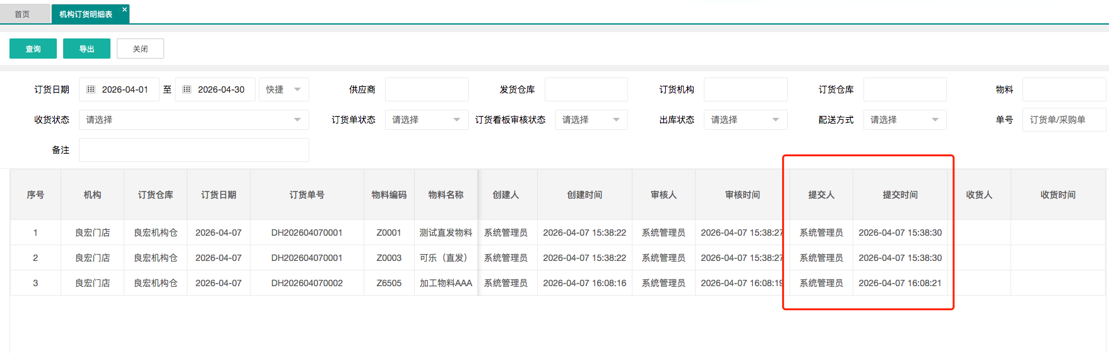
Task: Open calendar icon of end date 2026-04-30
Action: pyautogui.click(x=187, y=90)
